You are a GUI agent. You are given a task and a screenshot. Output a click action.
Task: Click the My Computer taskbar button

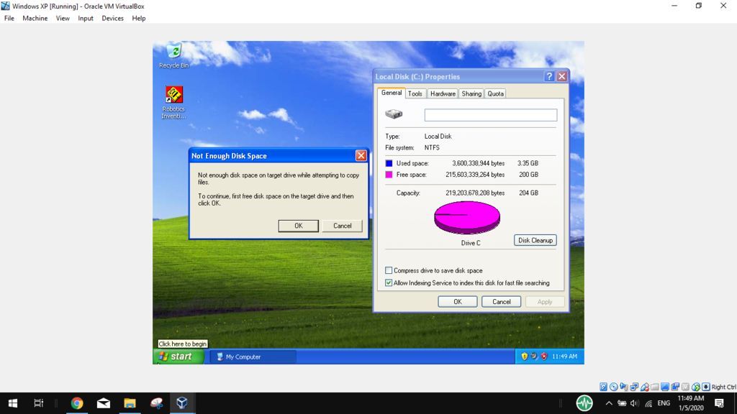pyautogui.click(x=253, y=356)
